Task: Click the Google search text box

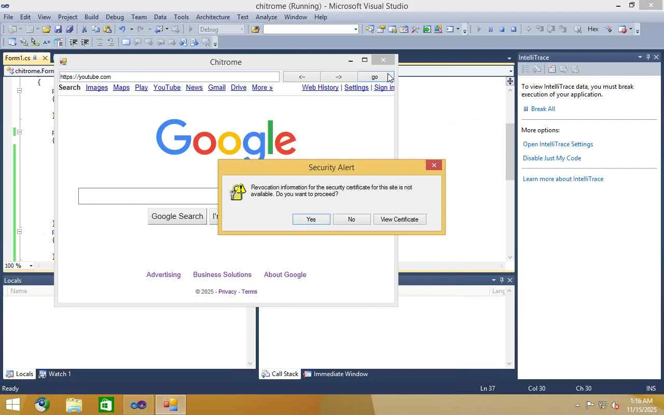Action: [x=148, y=196]
